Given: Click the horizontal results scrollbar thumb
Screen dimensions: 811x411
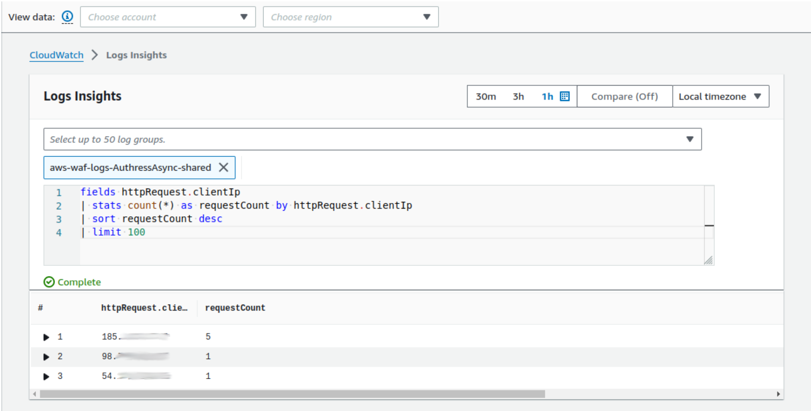Looking at the screenshot, I should tap(292, 394).
